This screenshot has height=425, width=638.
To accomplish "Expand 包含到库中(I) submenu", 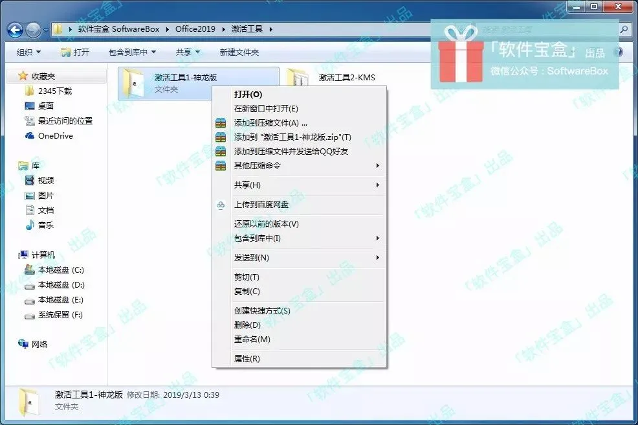I will click(300, 238).
